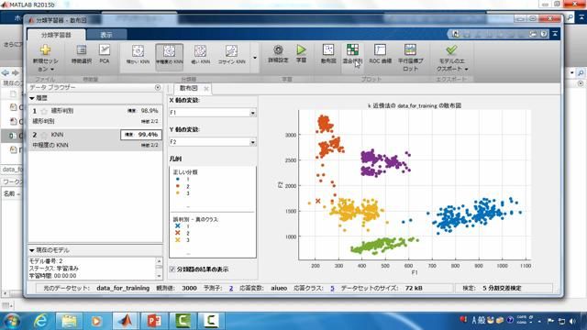
Task: Click the Current Model panel's scroll up arrow
Action: (x=159, y=260)
